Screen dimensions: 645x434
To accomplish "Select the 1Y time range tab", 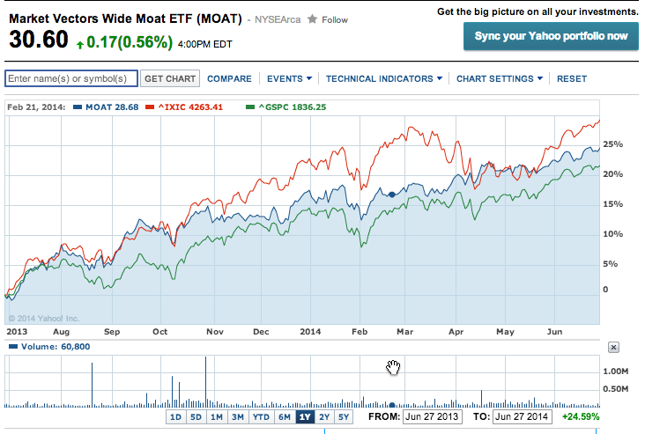I will click(305, 417).
